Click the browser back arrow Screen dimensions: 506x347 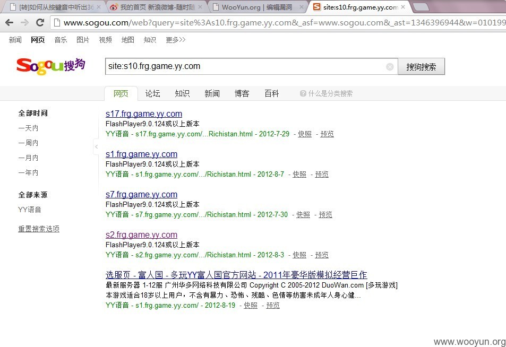tap(10, 23)
